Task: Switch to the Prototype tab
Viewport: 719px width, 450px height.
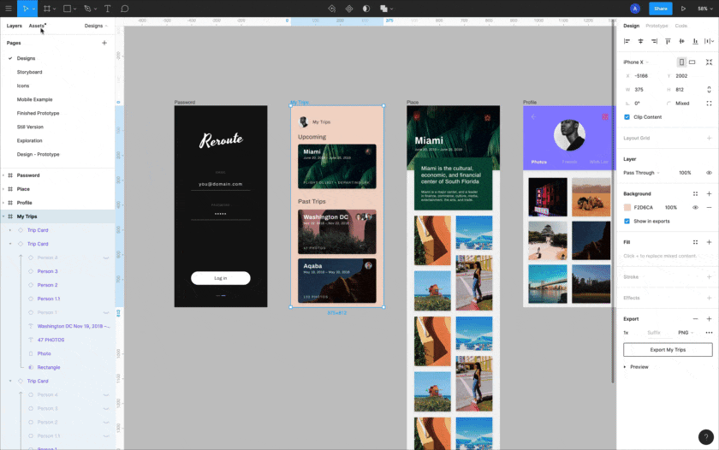Action: pos(657,26)
